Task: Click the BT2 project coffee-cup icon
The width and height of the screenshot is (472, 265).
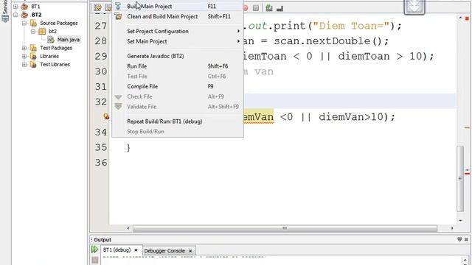Action: click(24, 15)
